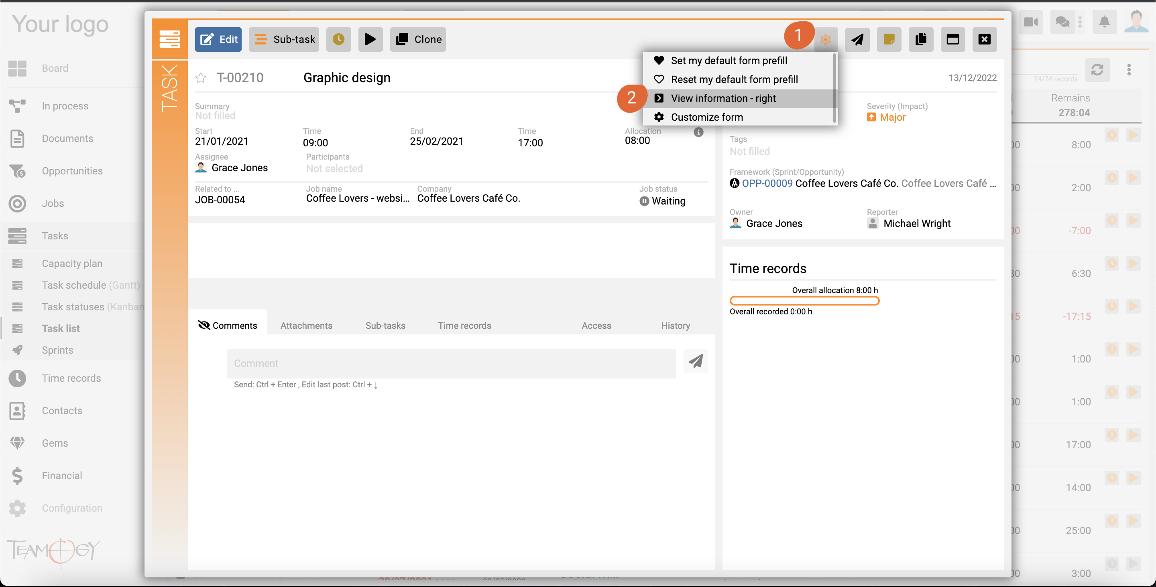The image size is (1156, 587).
Task: Open the user avatar profile menu
Action: point(1136,22)
